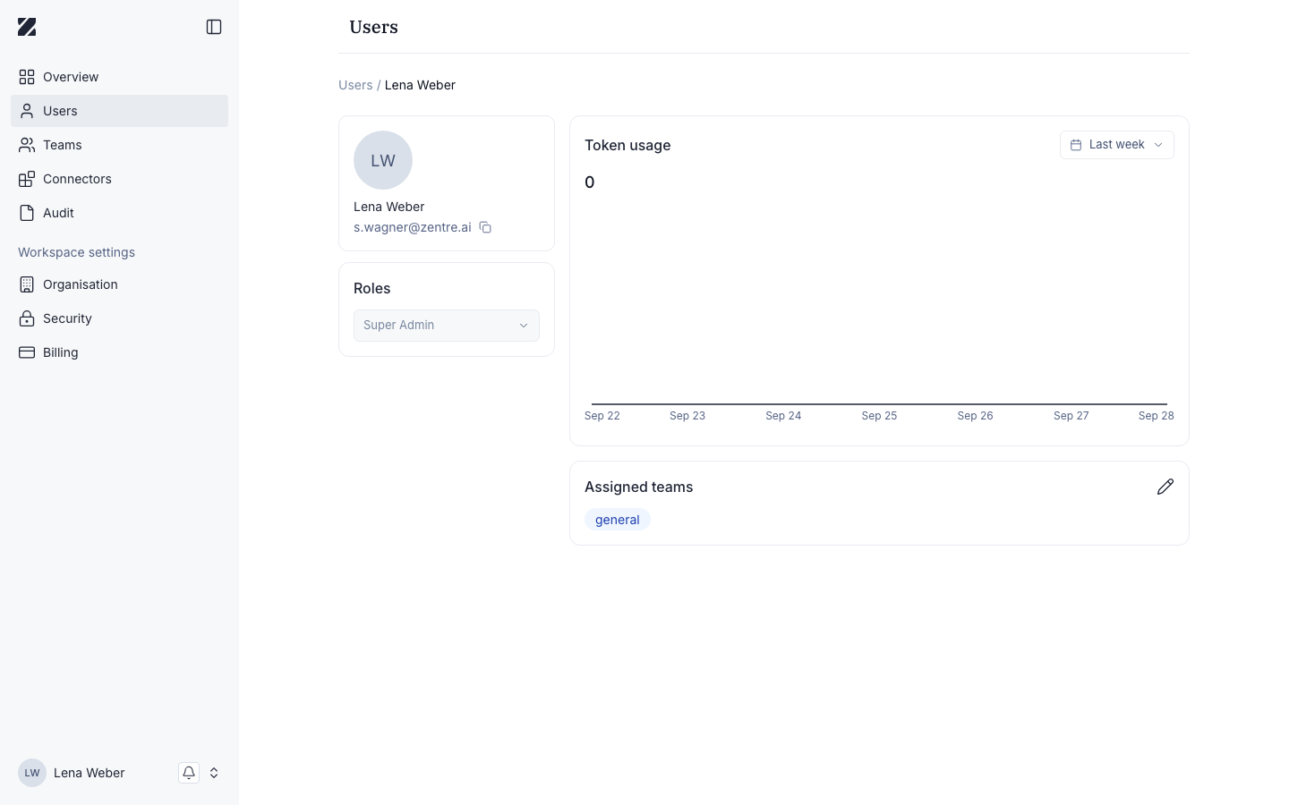Viewport: 1289px width, 805px height.
Task: Open the Teams section
Action: tap(119, 145)
